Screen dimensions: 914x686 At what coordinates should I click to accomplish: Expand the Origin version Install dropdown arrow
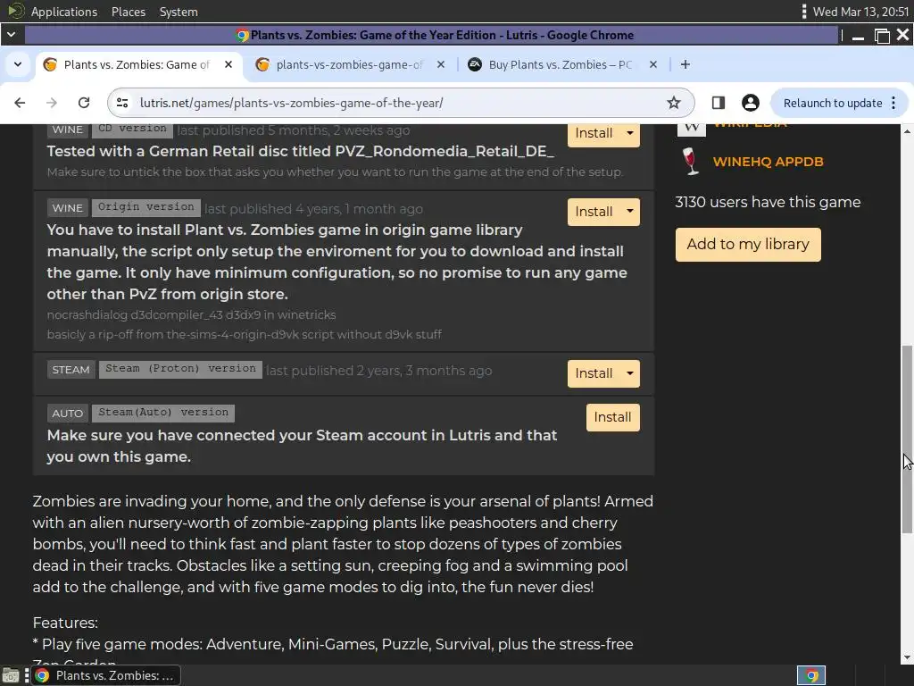pyautogui.click(x=629, y=211)
